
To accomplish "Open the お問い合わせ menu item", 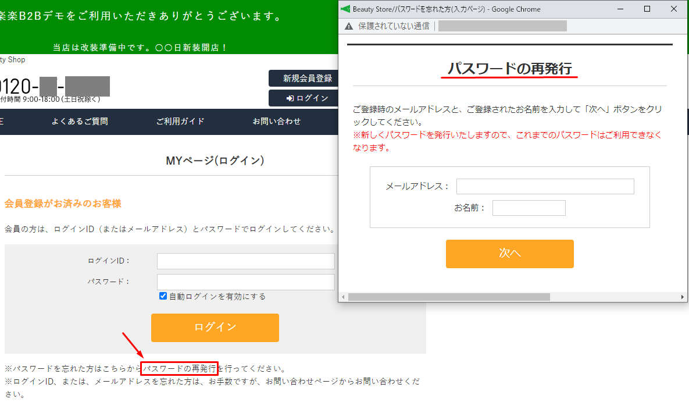I will 276,122.
